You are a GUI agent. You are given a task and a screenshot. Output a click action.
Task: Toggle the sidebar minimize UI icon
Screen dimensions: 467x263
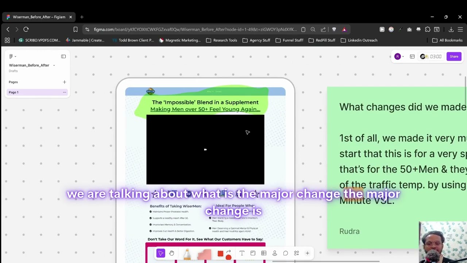(x=63, y=56)
